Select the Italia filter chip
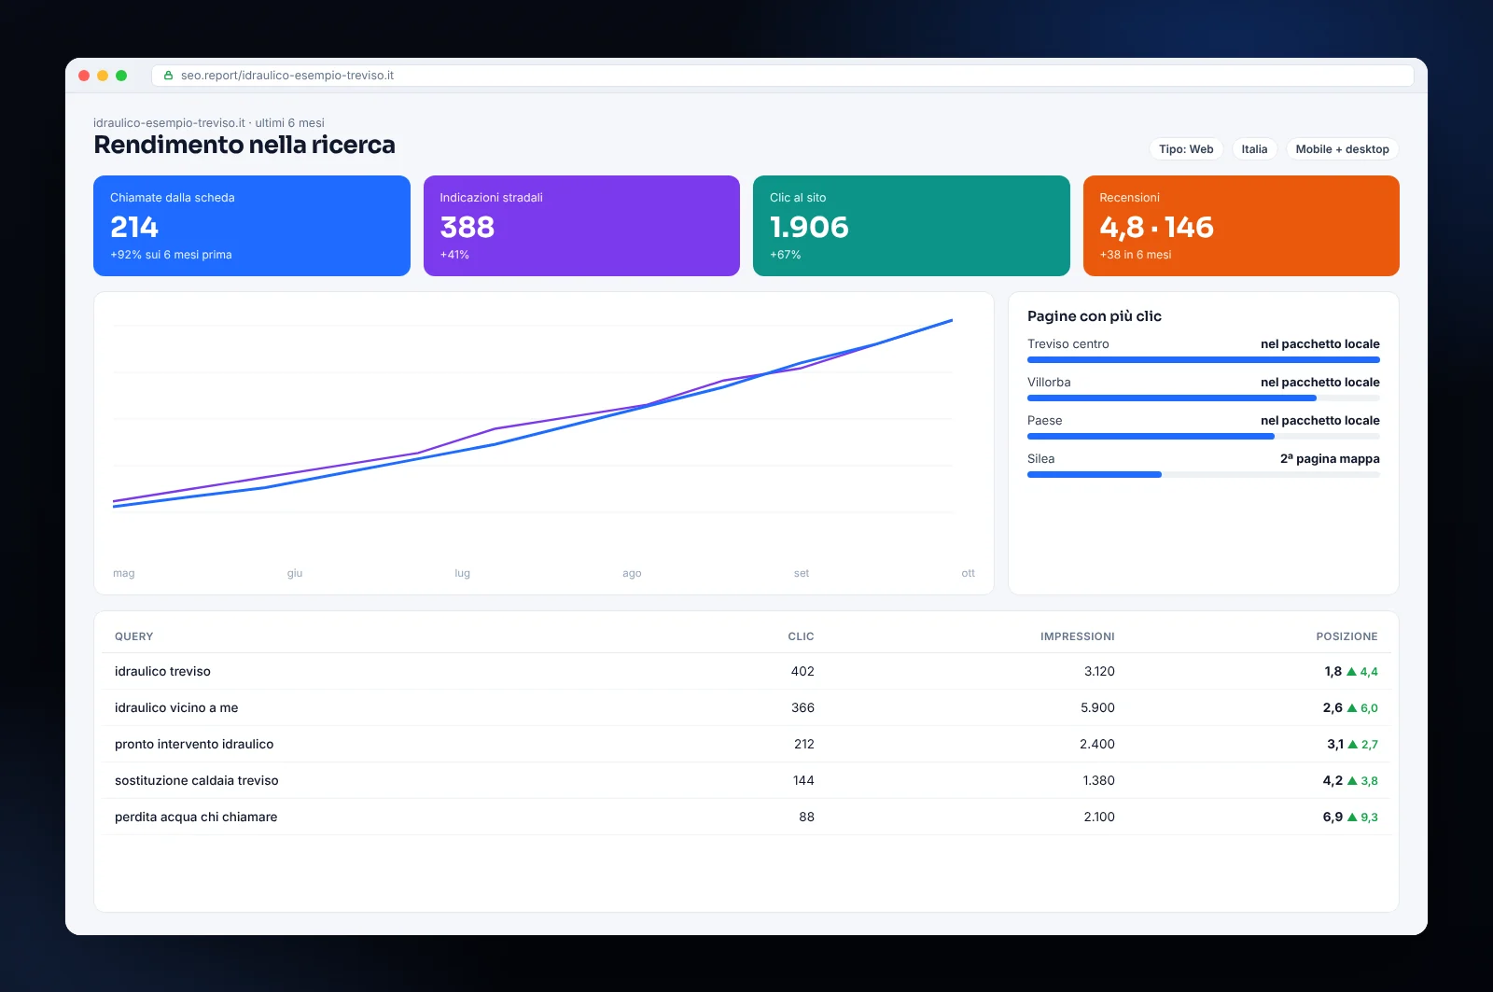This screenshot has height=992, width=1493. point(1254,149)
